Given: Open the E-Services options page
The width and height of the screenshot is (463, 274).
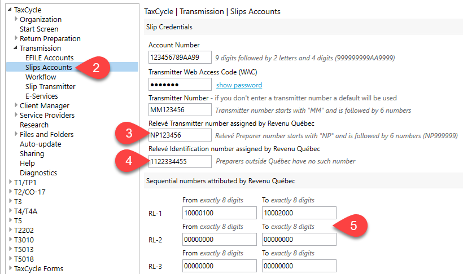Looking at the screenshot, I should [42, 96].
